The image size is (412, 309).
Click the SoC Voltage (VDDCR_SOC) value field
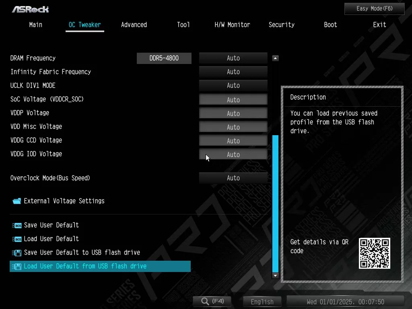tap(233, 100)
